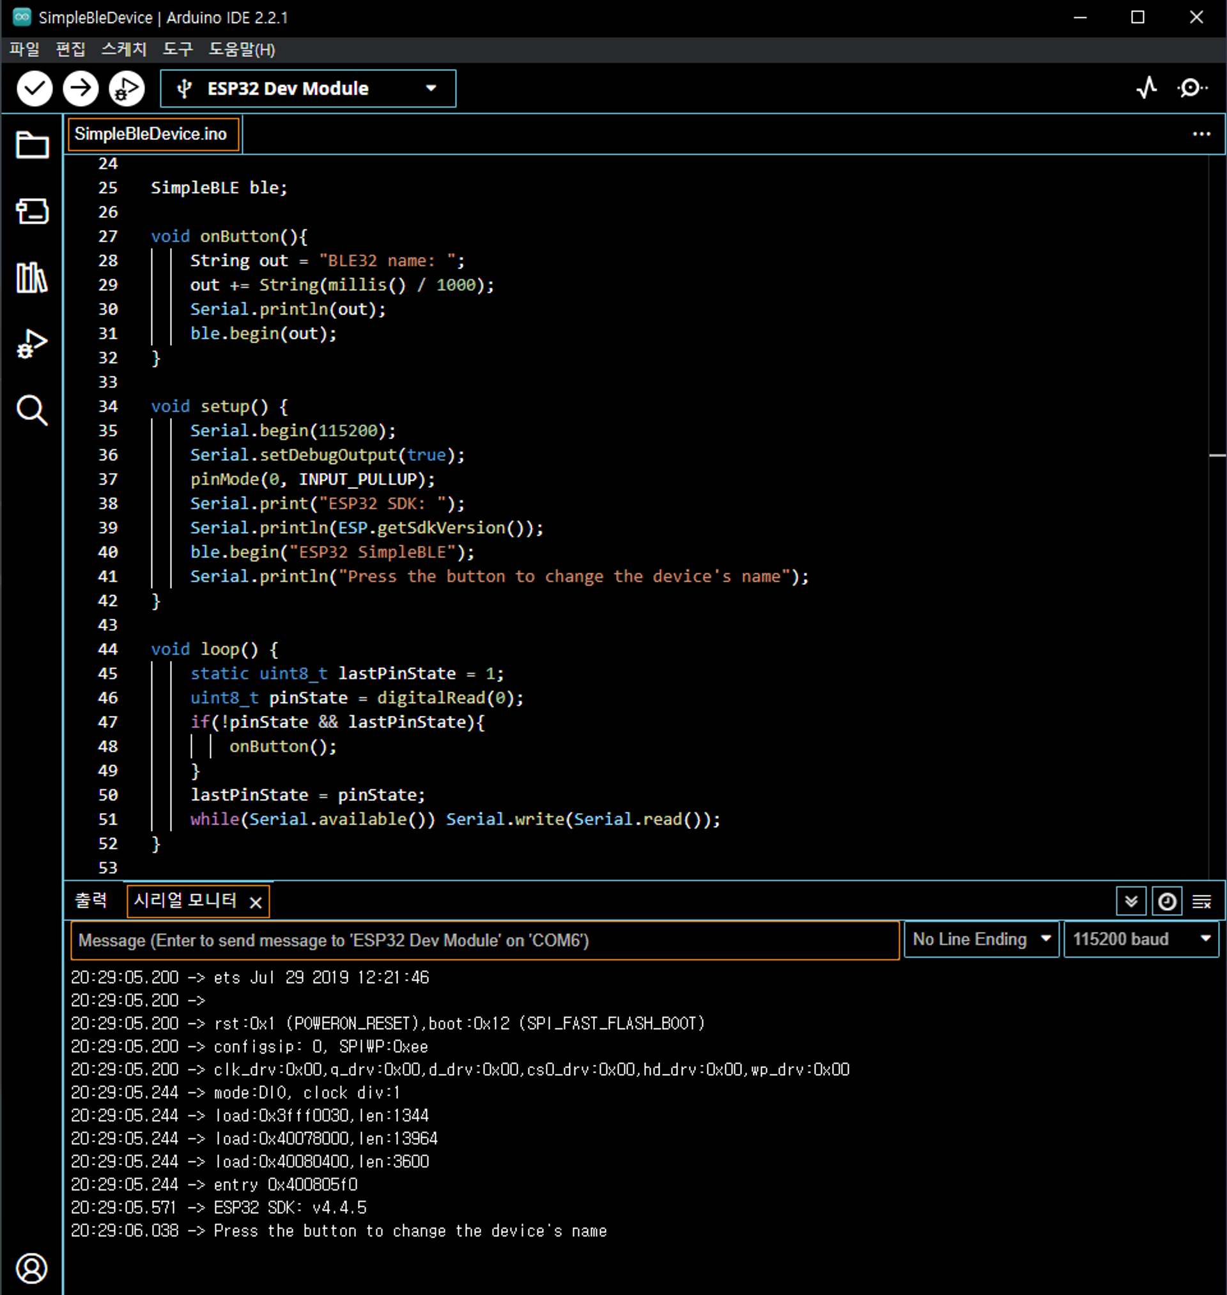Open the Boards Manager sidebar icon
The image size is (1227, 1295).
point(31,212)
